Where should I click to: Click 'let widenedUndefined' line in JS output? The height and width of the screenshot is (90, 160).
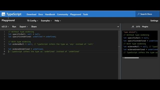pyautogui.click(x=140, y=49)
